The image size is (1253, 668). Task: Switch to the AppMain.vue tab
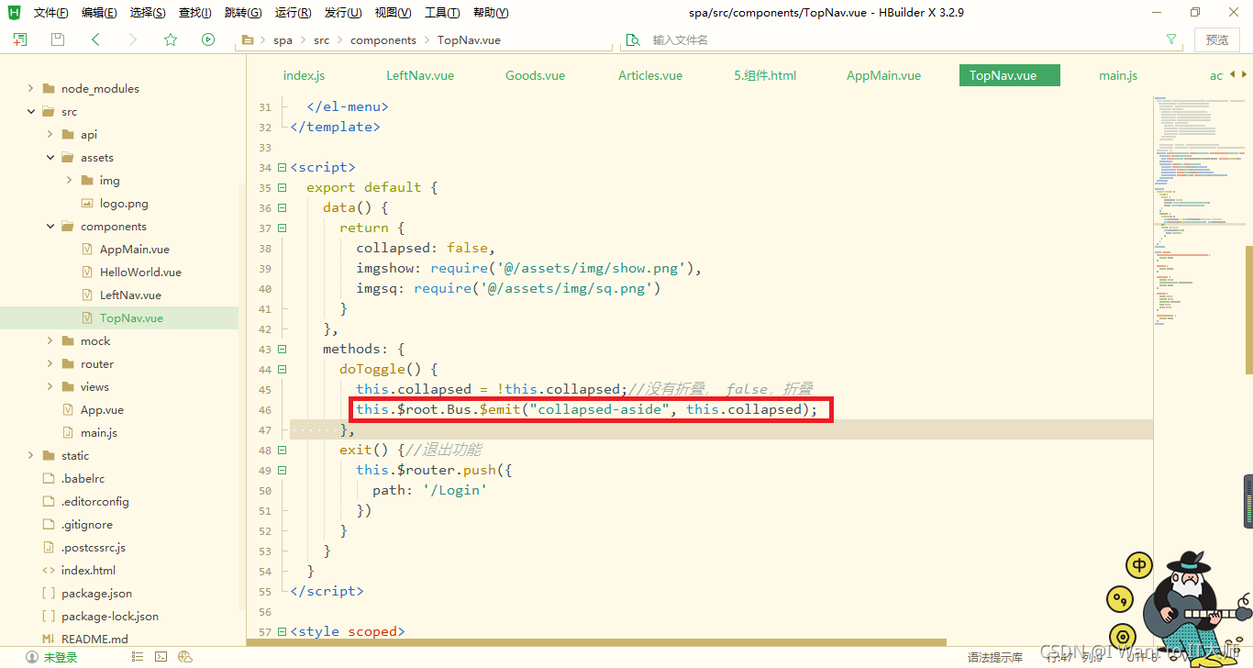point(883,75)
